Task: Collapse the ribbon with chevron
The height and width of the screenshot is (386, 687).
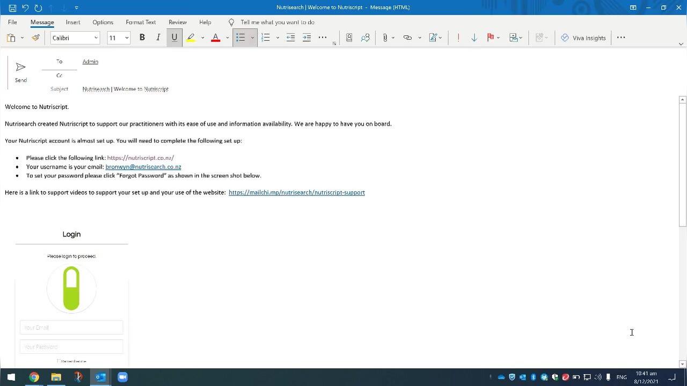Action: pos(681,44)
